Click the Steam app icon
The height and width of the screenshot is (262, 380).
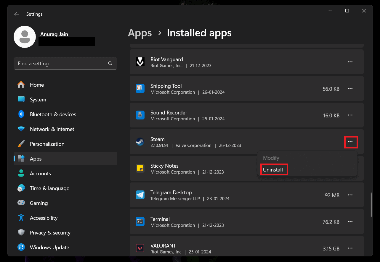tap(140, 142)
